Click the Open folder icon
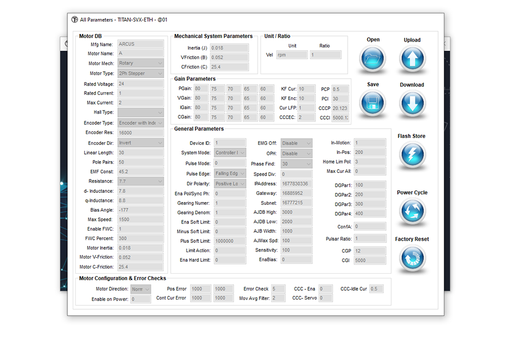 372,59
